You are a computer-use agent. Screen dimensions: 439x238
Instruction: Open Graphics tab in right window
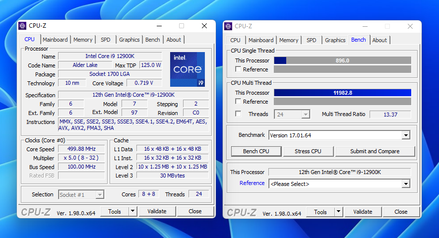[335, 40]
